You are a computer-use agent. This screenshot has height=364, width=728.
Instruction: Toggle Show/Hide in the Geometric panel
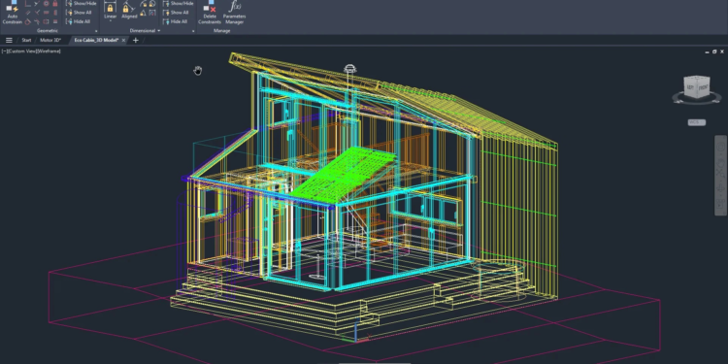pos(82,3)
